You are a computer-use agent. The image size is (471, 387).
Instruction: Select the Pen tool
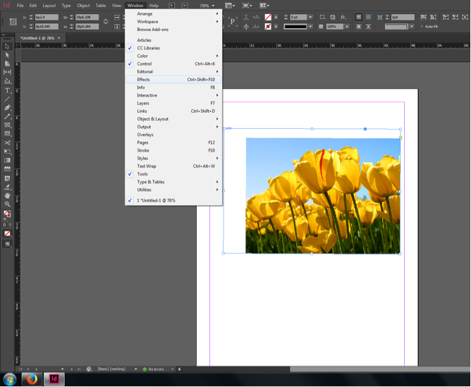7,107
